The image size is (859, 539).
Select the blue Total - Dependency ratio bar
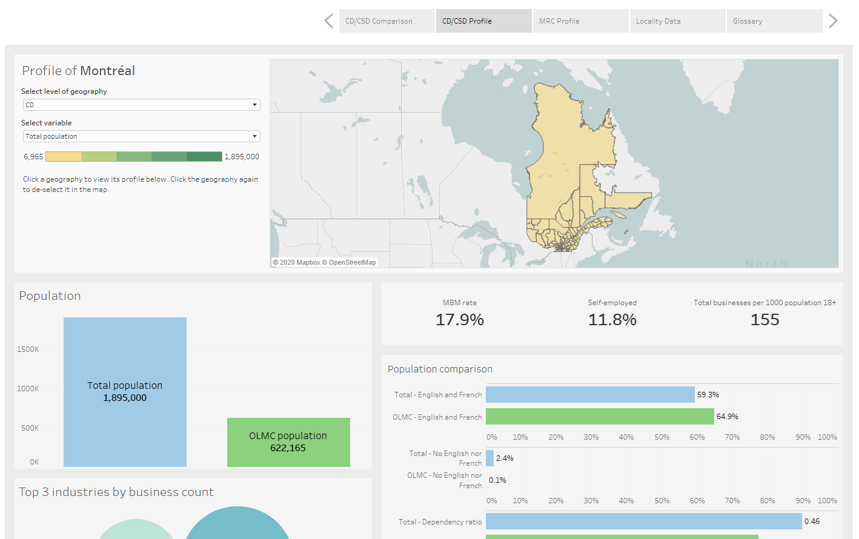pyautogui.click(x=644, y=521)
